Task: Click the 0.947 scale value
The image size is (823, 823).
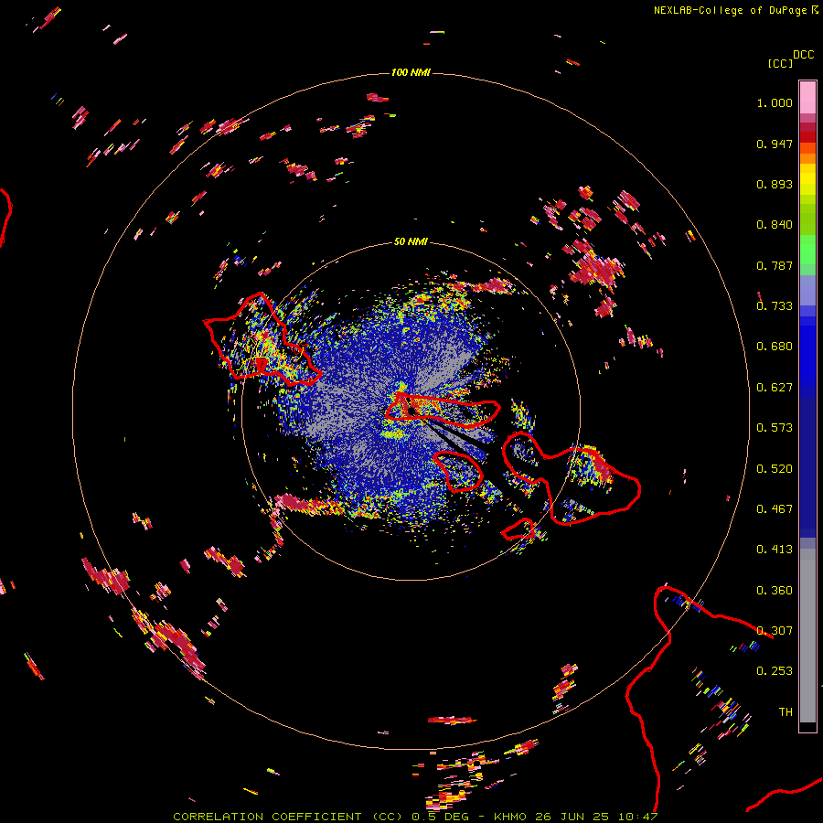Action: (x=775, y=144)
